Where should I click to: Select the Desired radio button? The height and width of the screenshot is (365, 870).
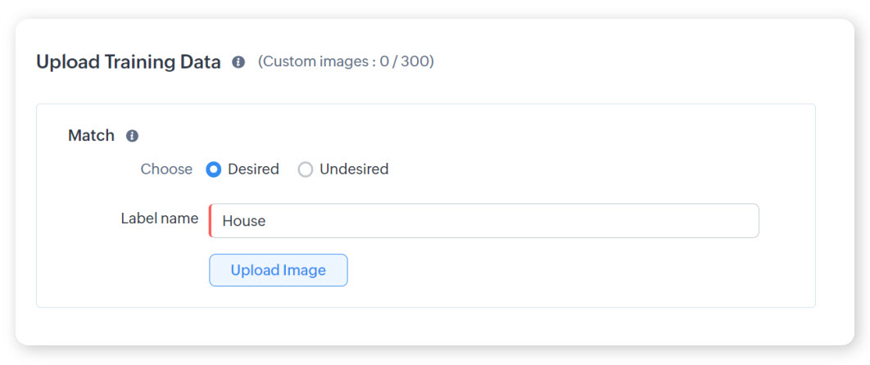click(214, 169)
